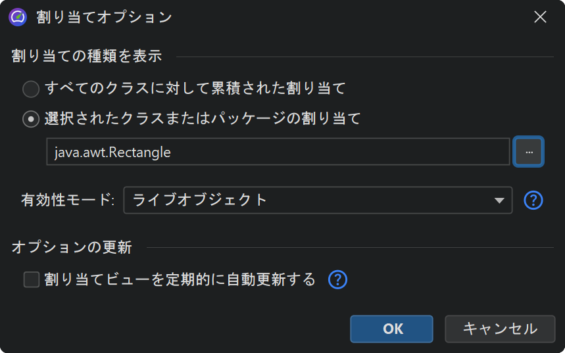Select the selected class or package radio button
This screenshot has width=565, height=353.
point(31,119)
